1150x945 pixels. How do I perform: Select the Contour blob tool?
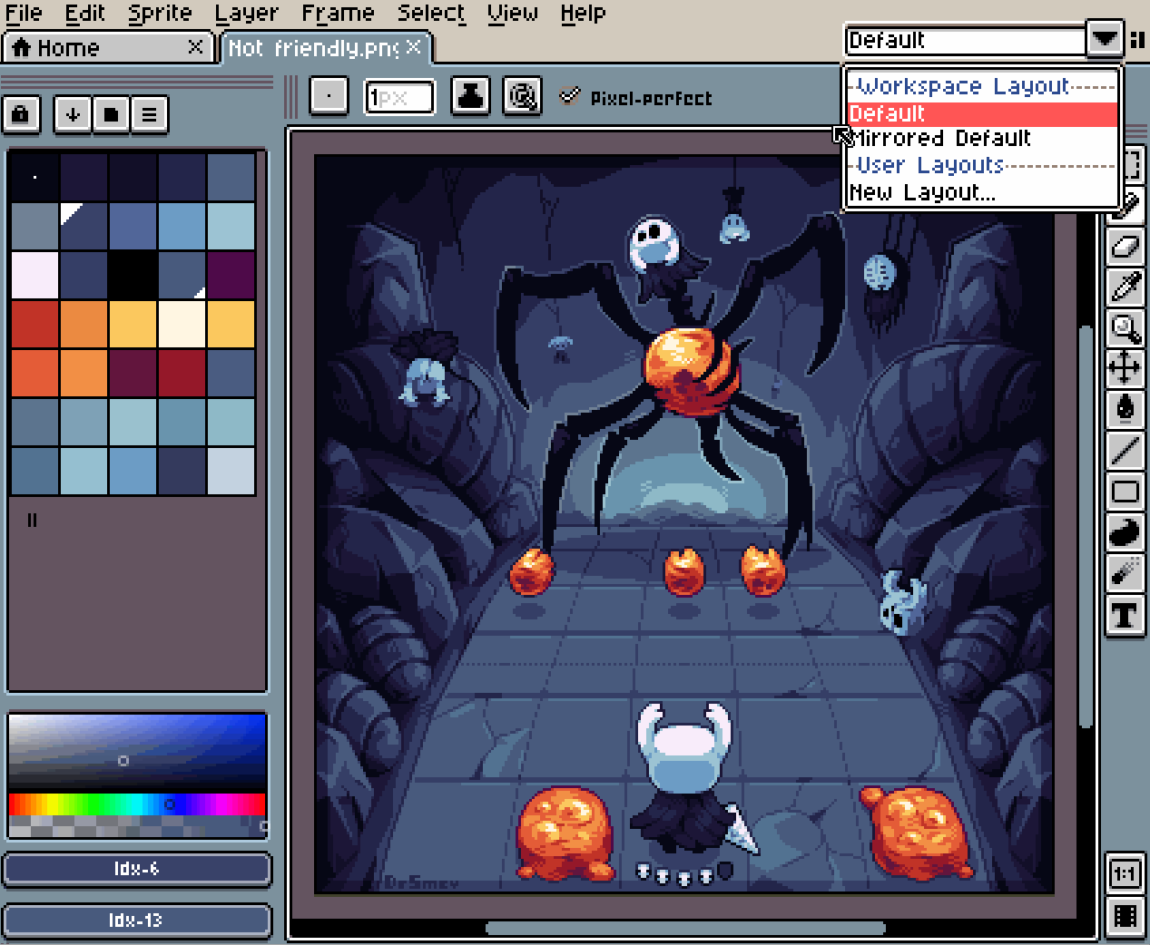(x=1125, y=532)
